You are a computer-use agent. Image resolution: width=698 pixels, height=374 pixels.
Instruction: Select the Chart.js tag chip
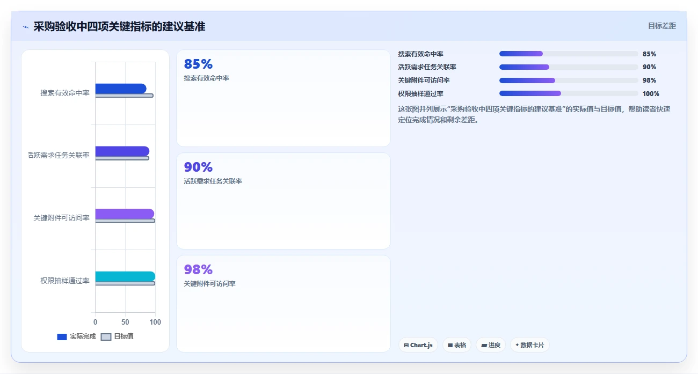418,345
